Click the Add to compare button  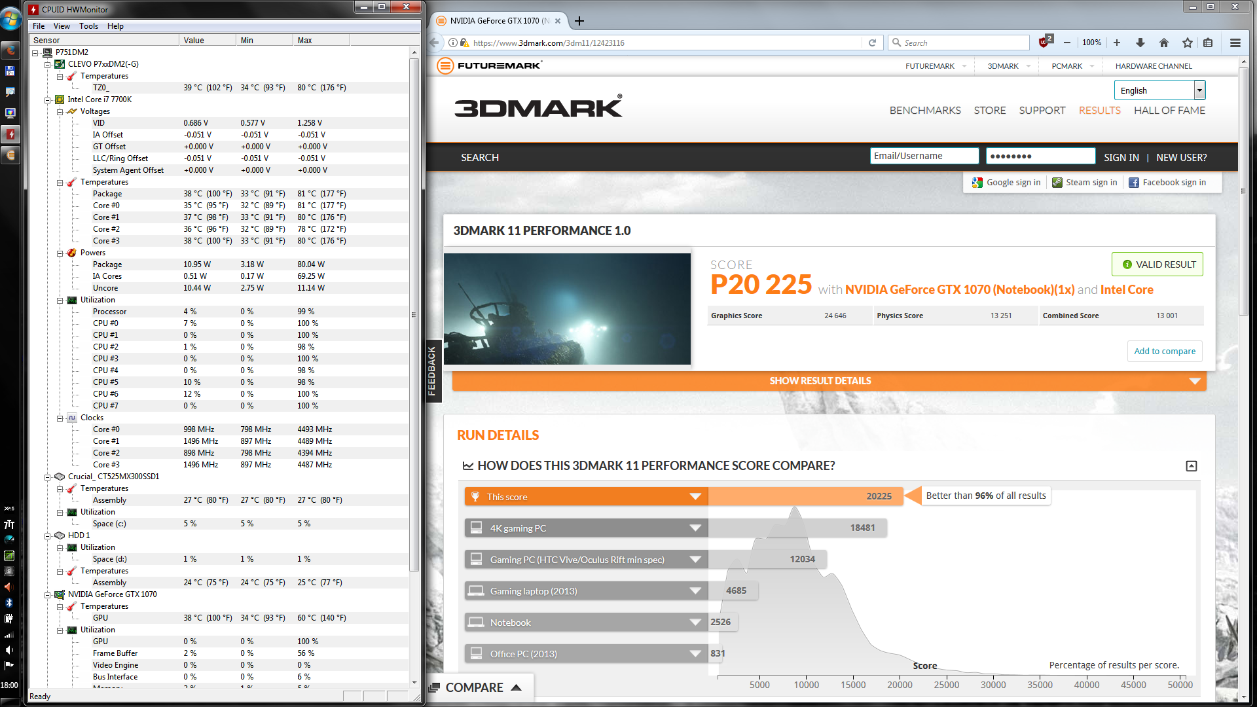click(1164, 352)
